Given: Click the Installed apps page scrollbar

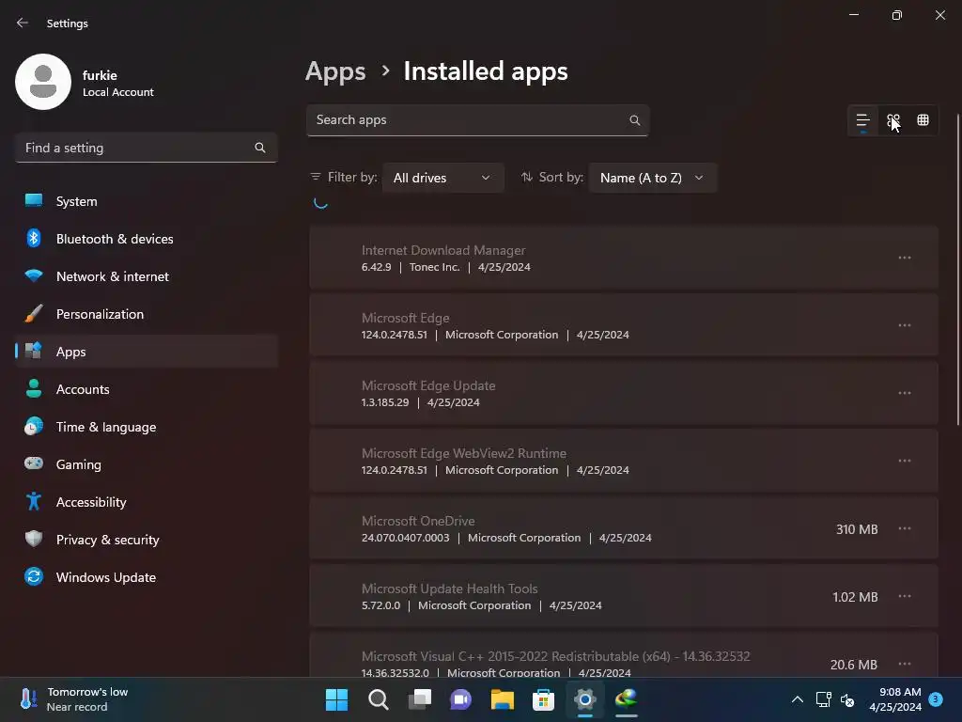Looking at the screenshot, I should 958,269.
